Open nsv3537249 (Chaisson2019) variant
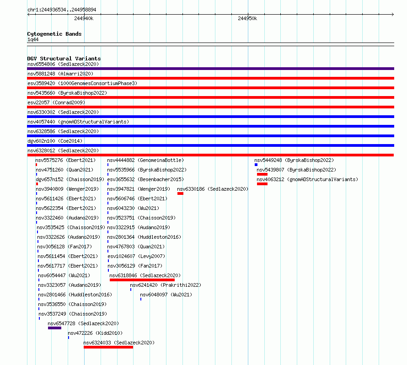 [73, 314]
